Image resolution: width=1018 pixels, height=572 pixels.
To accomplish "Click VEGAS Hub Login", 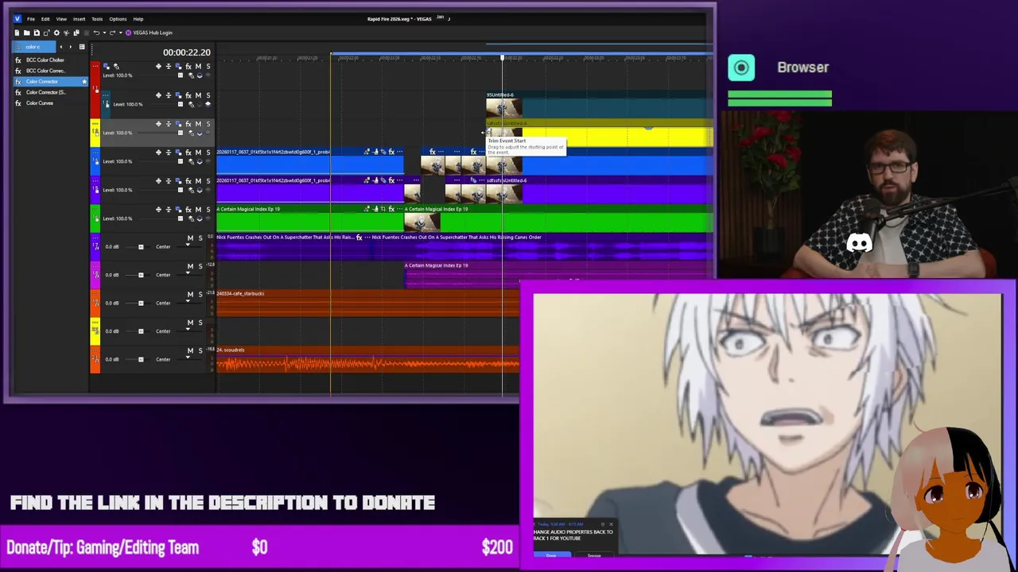I will (153, 33).
